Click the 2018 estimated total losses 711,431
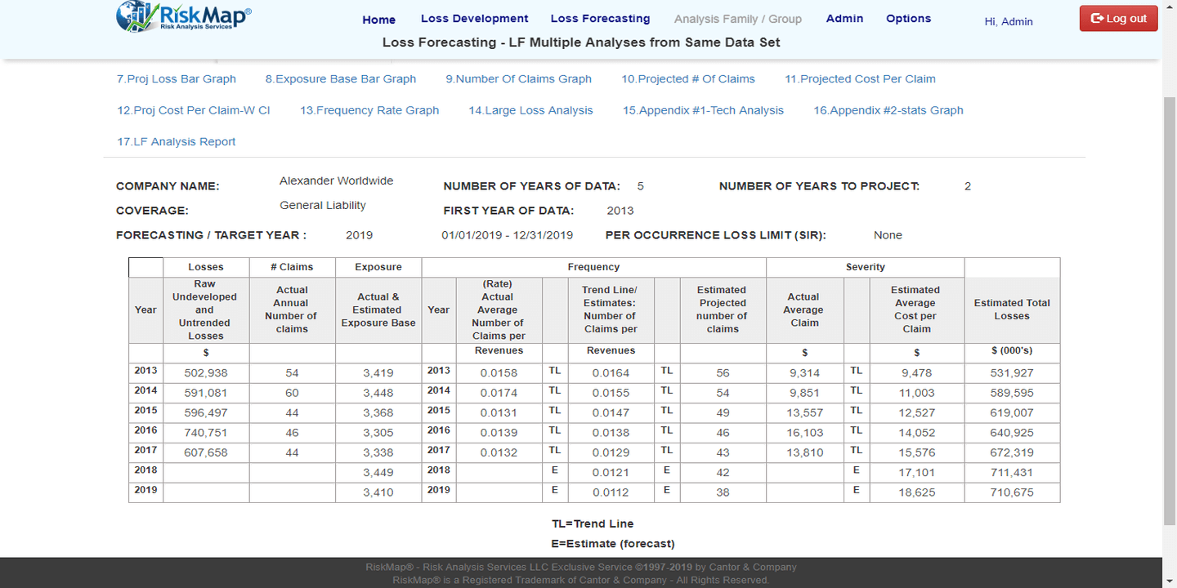Viewport: 1177px width, 588px height. pos(1012,472)
